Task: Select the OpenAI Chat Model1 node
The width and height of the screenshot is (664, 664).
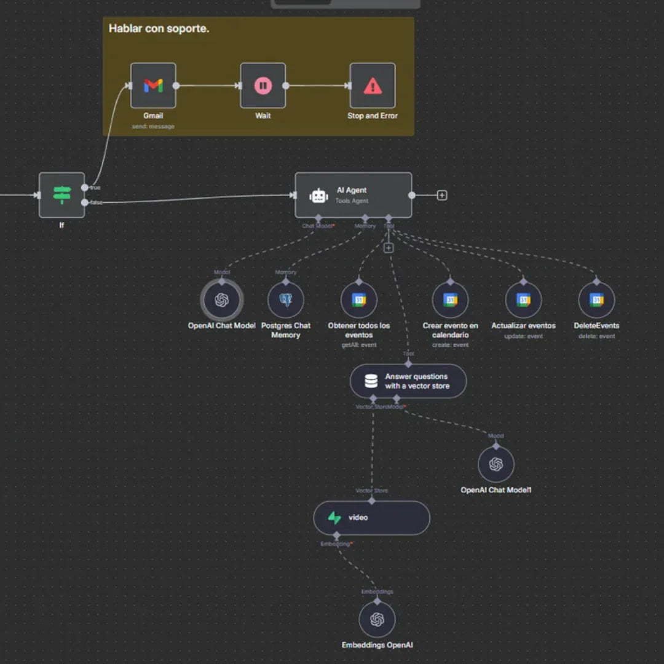Action: pyautogui.click(x=496, y=464)
